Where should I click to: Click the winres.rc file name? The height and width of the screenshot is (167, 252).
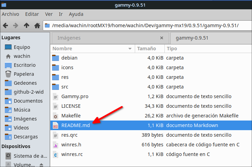(72, 154)
